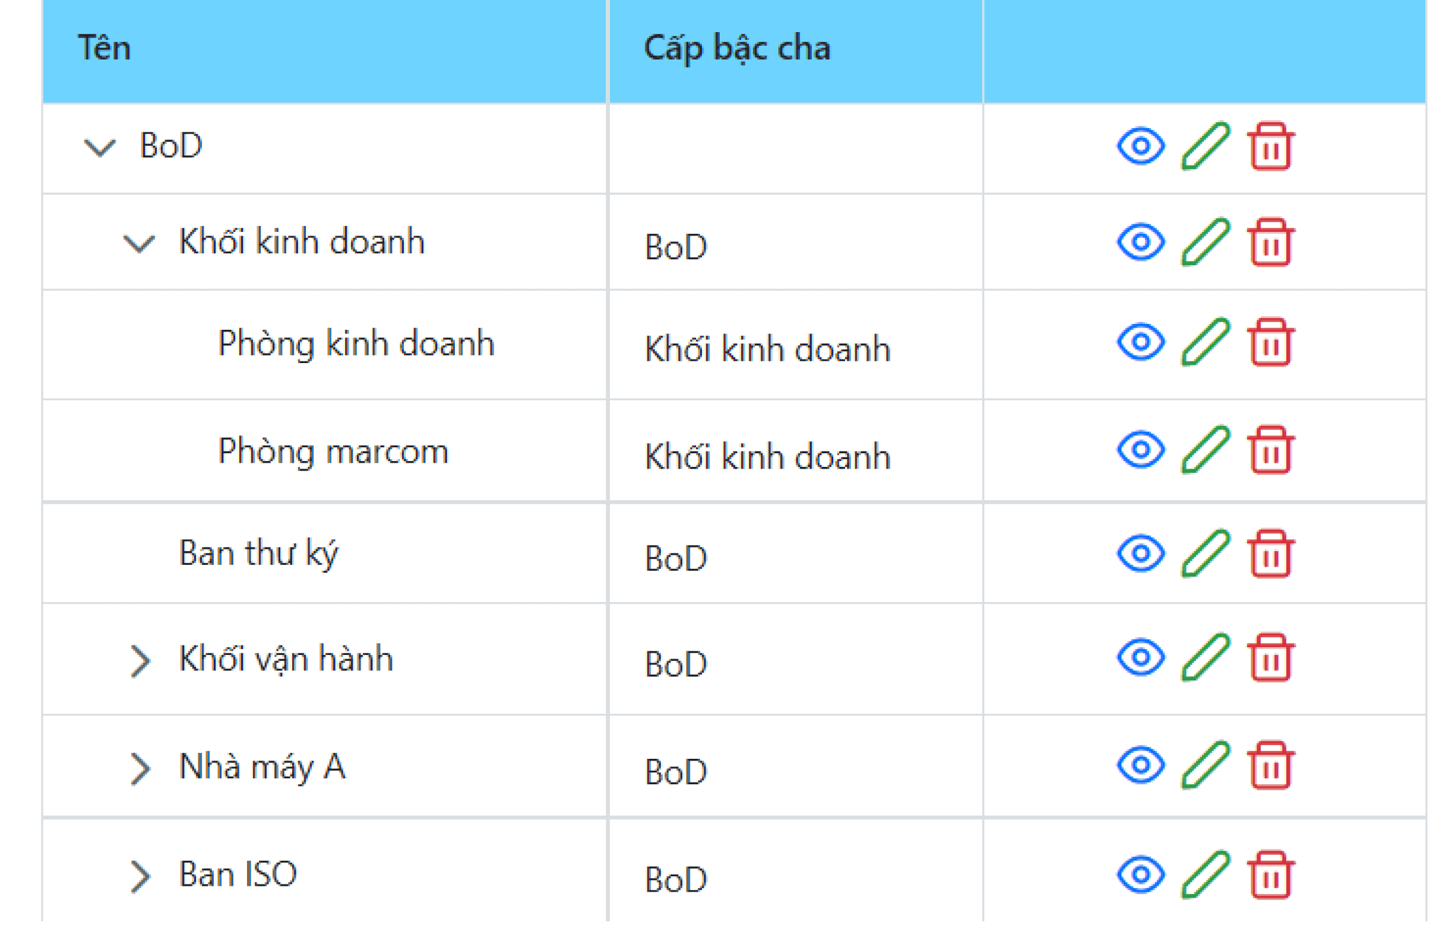Delete the Nhà máy A row
This screenshot has width=1449, height=935.
click(x=1270, y=767)
